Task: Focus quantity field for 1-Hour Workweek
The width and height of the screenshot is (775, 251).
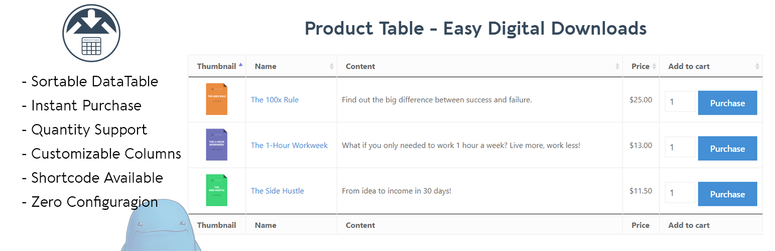Action: pyautogui.click(x=680, y=148)
